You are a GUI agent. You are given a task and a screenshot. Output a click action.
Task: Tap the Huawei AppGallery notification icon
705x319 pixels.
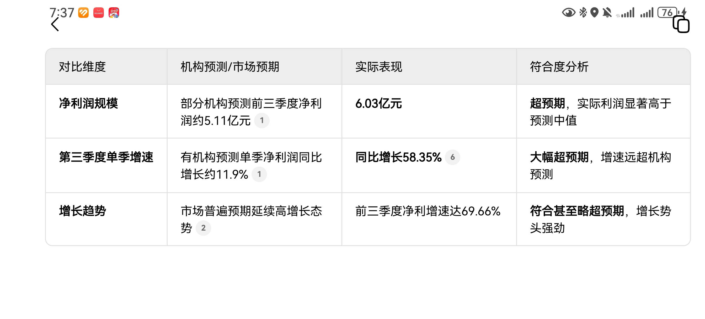pyautogui.click(x=99, y=13)
